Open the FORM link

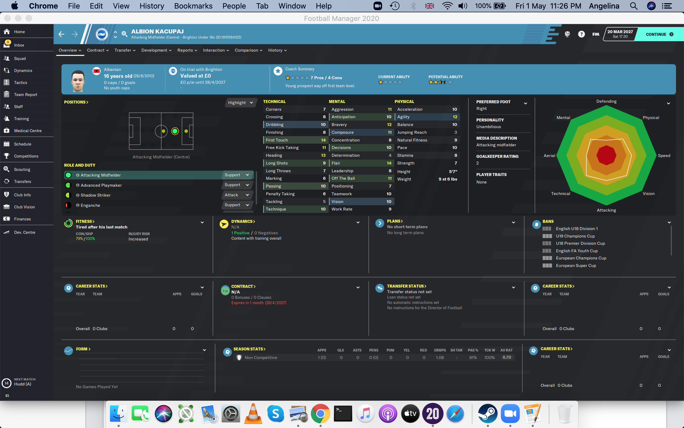(83, 349)
